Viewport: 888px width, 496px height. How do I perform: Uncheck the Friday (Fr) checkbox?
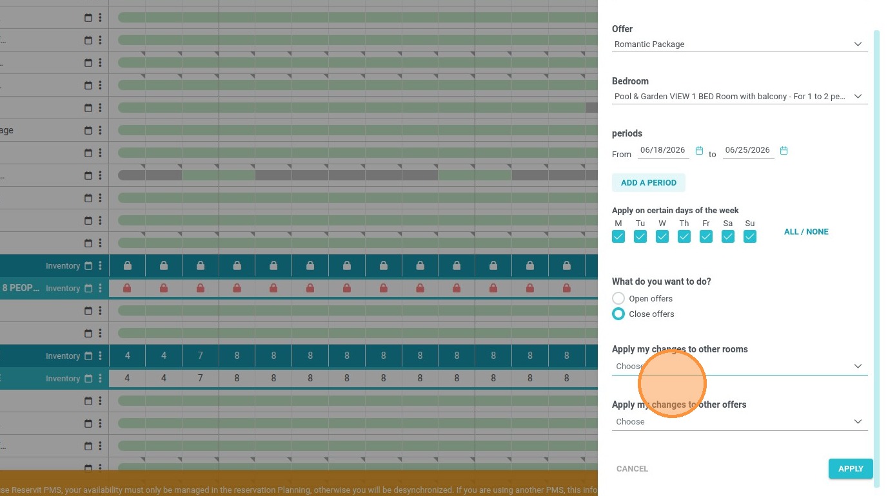(x=706, y=236)
